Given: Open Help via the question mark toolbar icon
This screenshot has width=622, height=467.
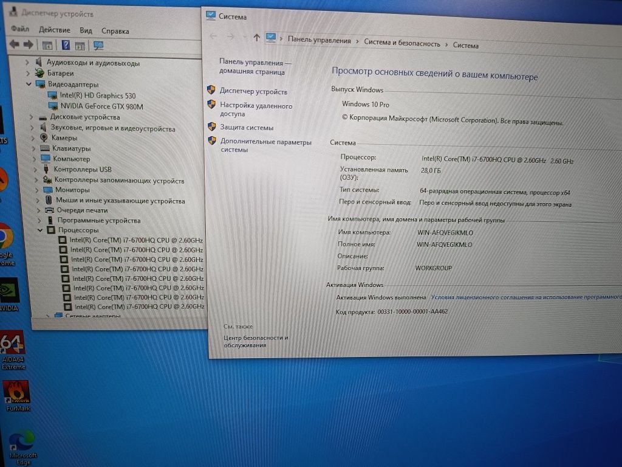Looking at the screenshot, I should (66, 45).
